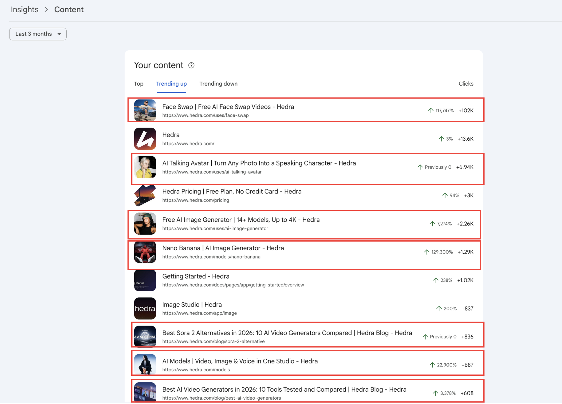Click the https://www.hedra.com/ URL text
Image resolution: width=562 pixels, height=404 pixels.
coord(188,144)
